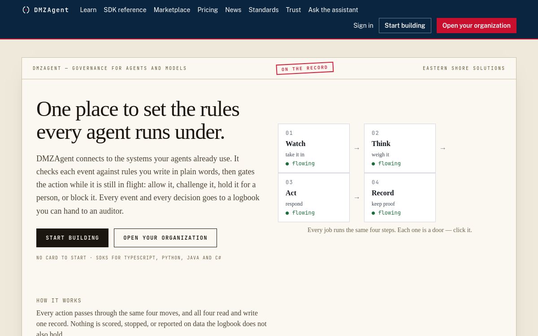Click the Sign in link
The width and height of the screenshot is (538, 336).
click(363, 26)
